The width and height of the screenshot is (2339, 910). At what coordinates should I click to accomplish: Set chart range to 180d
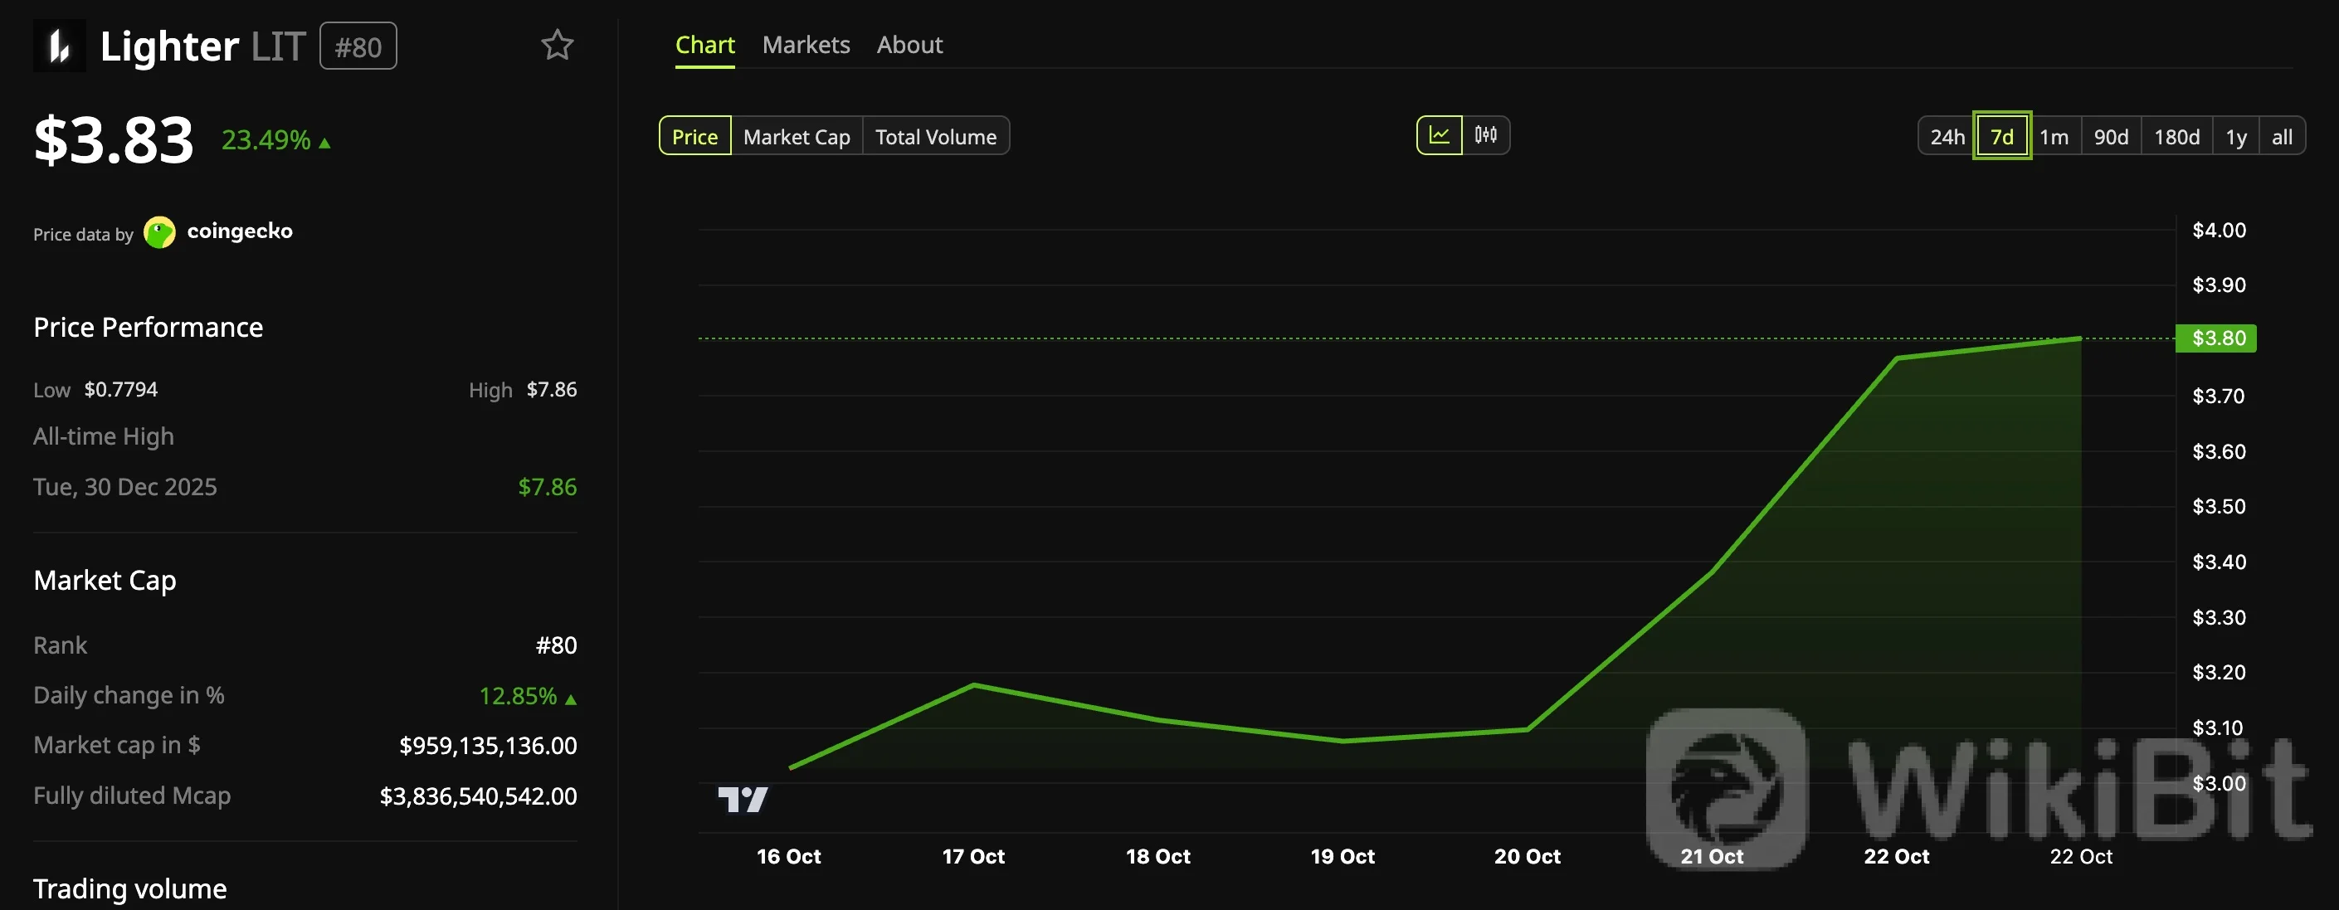pyautogui.click(x=2176, y=136)
